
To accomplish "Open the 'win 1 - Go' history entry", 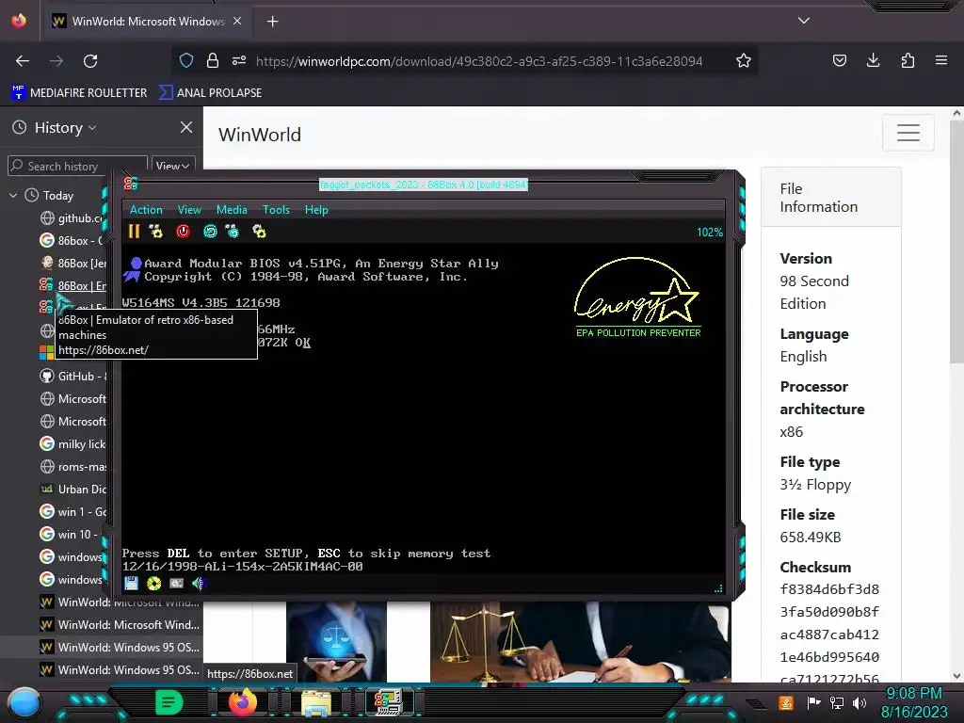I will (x=72, y=511).
